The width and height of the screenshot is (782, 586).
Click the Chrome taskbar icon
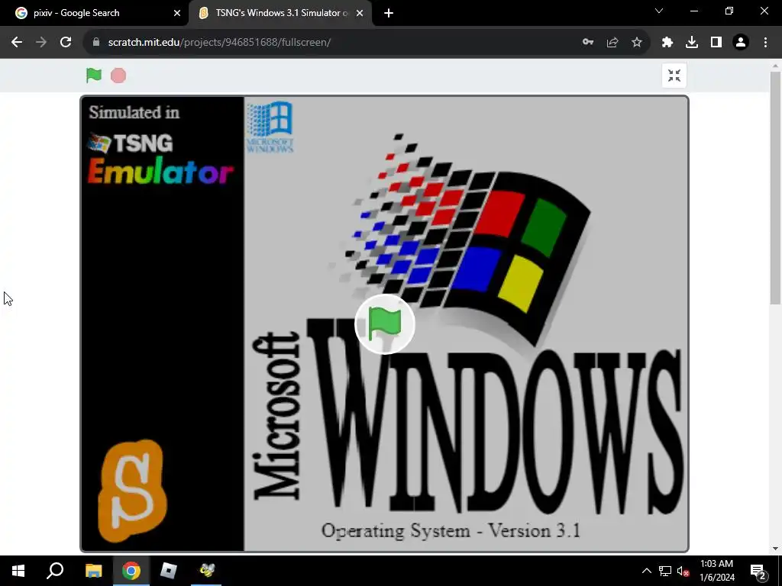[x=131, y=571]
